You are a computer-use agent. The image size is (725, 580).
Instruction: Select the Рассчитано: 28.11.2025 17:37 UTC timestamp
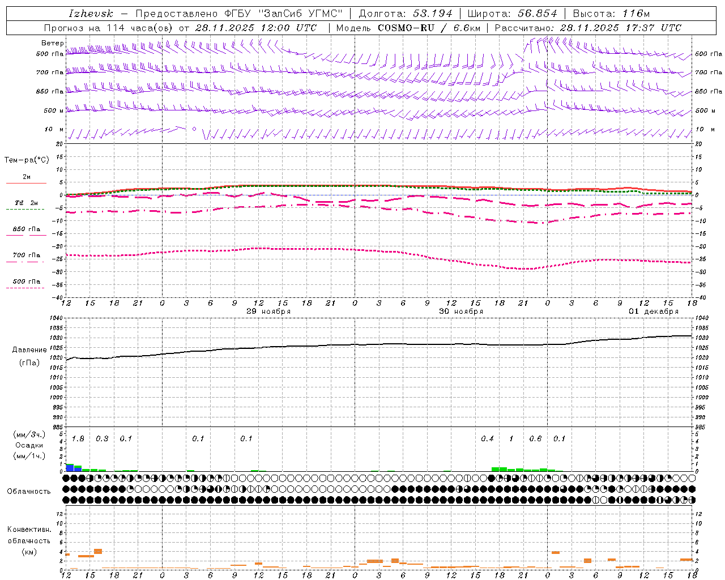(588, 28)
